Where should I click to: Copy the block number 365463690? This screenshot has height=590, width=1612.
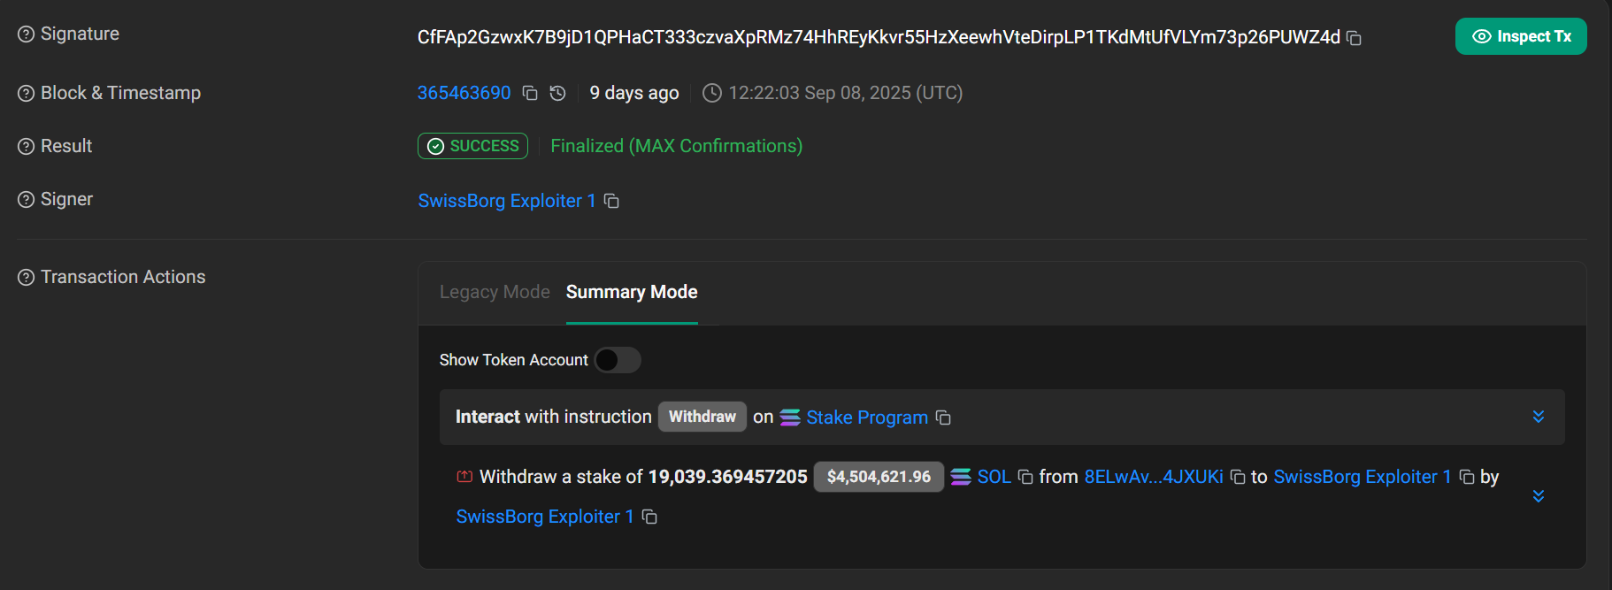pyautogui.click(x=530, y=93)
